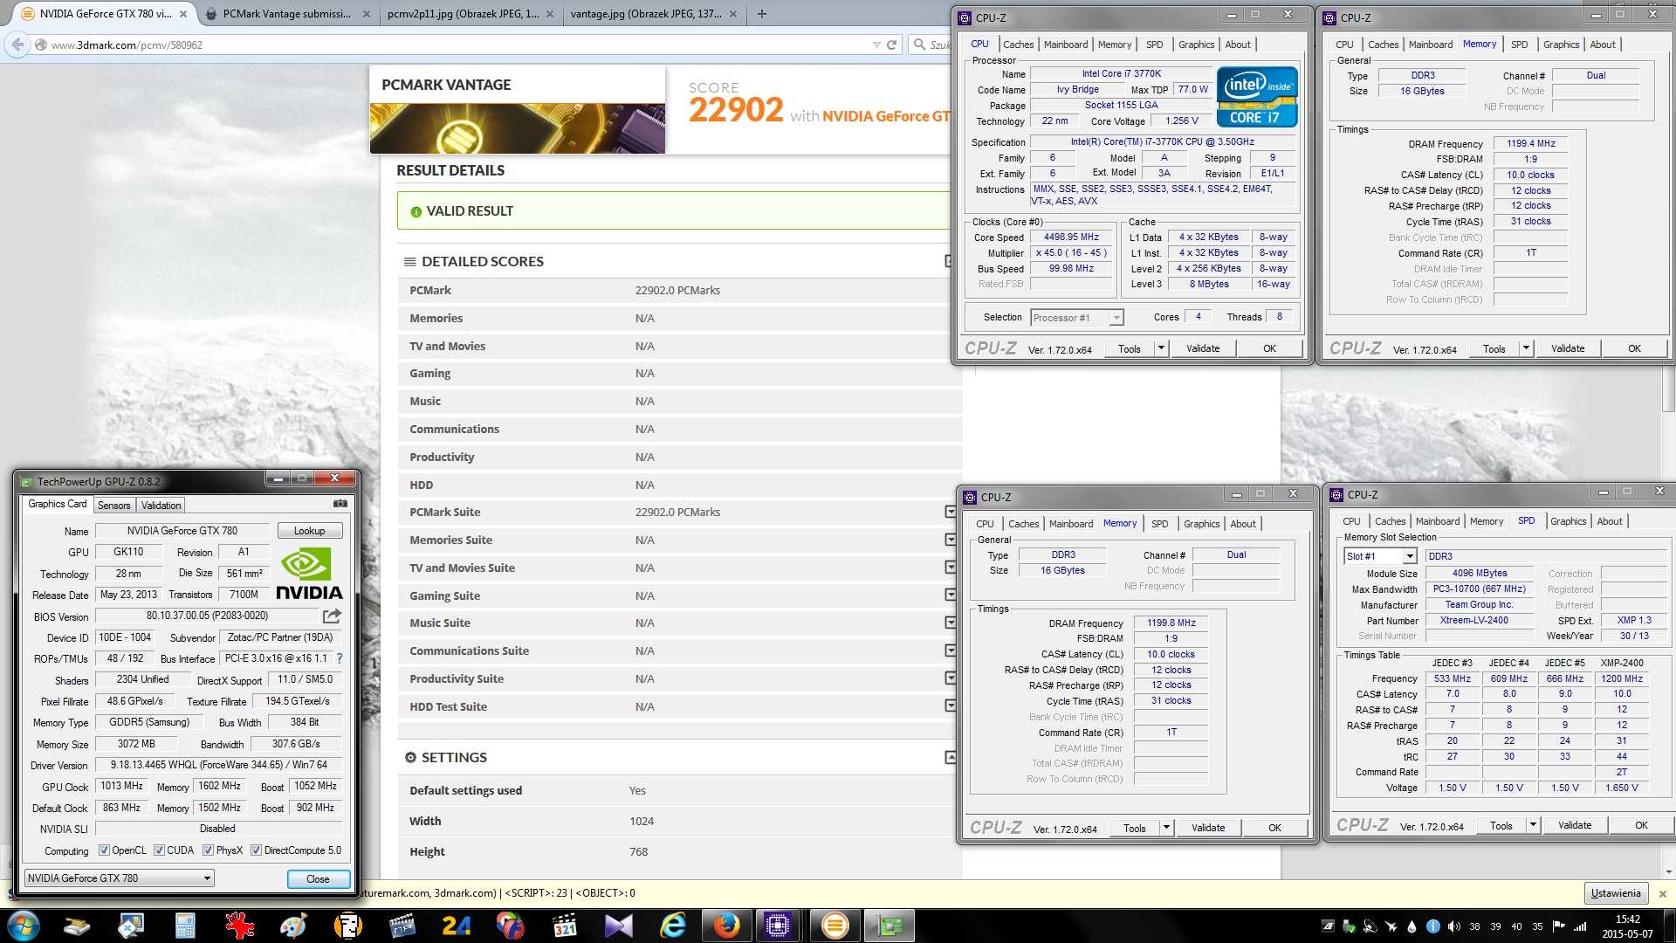The image size is (1676, 943).
Task: Click the CPU-Z taskbar icon
Action: click(x=778, y=926)
